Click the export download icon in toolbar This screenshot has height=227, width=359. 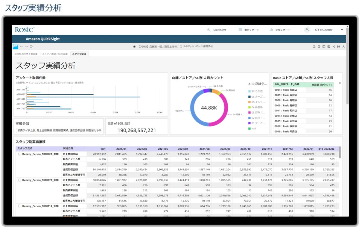[x=324, y=47]
